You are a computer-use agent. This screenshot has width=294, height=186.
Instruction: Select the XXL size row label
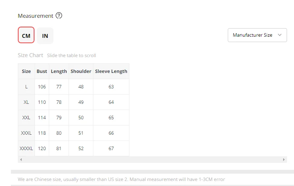pyautogui.click(x=26, y=118)
